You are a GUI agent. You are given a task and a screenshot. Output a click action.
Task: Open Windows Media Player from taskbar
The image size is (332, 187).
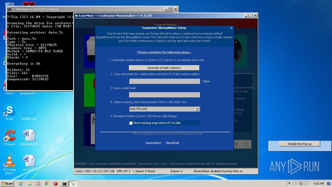point(38,184)
